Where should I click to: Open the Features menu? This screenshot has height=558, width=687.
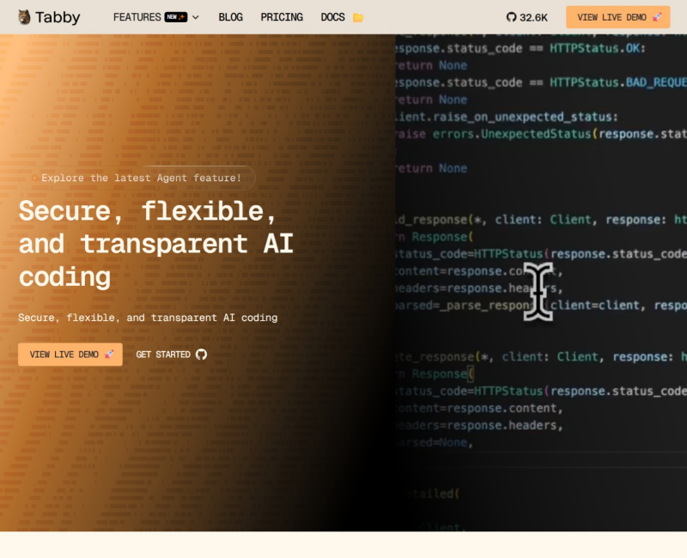pos(137,17)
